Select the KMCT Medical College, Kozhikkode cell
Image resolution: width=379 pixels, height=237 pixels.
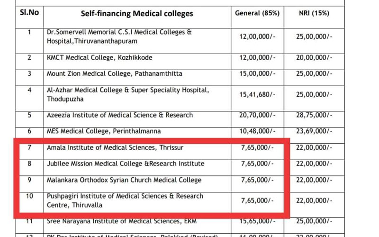(99, 57)
